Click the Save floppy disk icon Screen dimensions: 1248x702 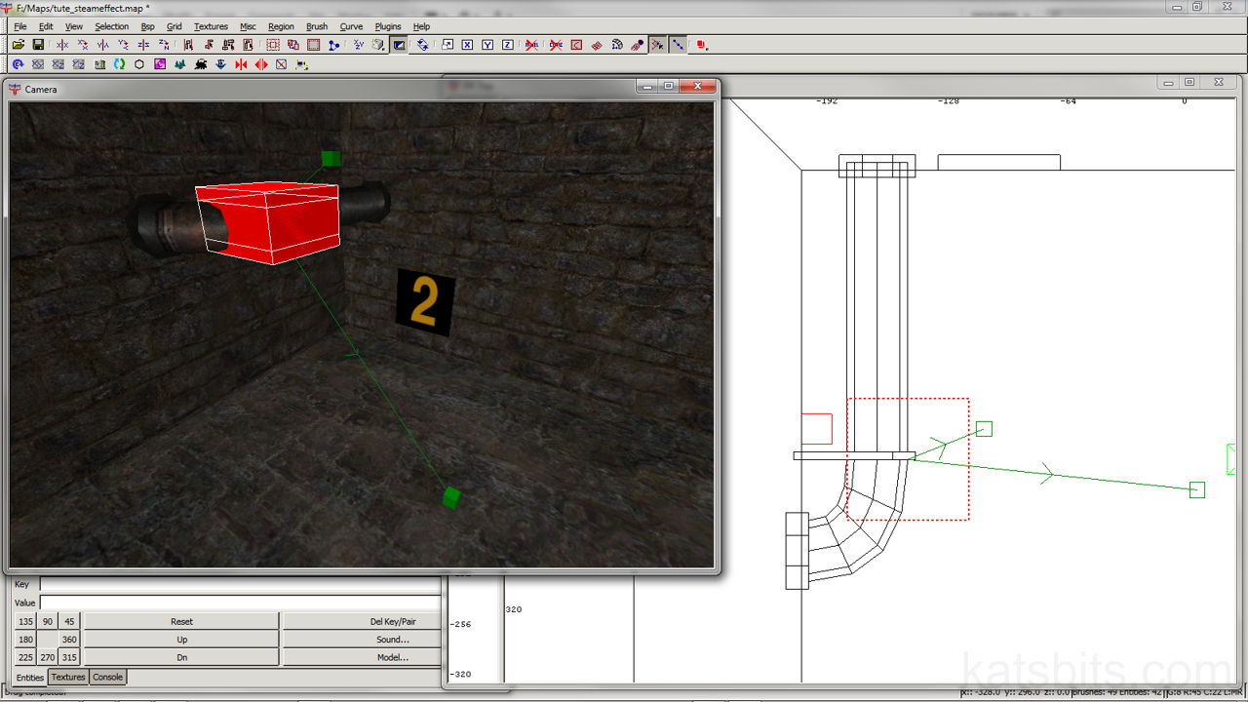tap(38, 45)
